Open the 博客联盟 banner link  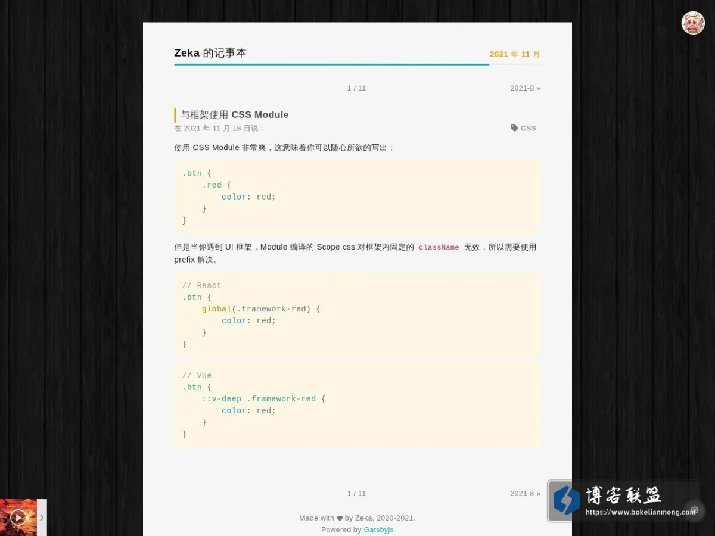[x=624, y=501]
